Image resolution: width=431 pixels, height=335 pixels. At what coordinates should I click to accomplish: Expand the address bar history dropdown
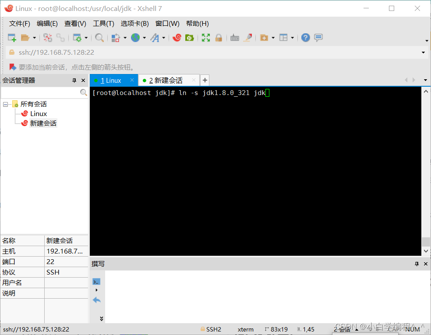[423, 53]
